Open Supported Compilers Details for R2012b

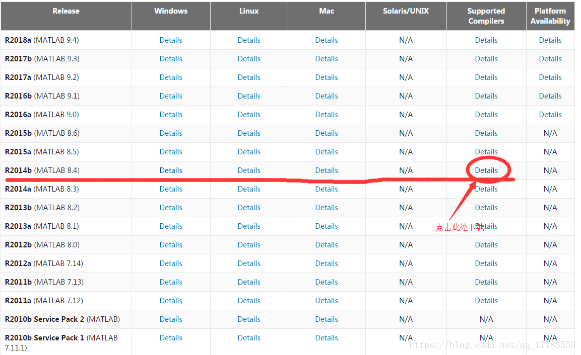pos(486,245)
